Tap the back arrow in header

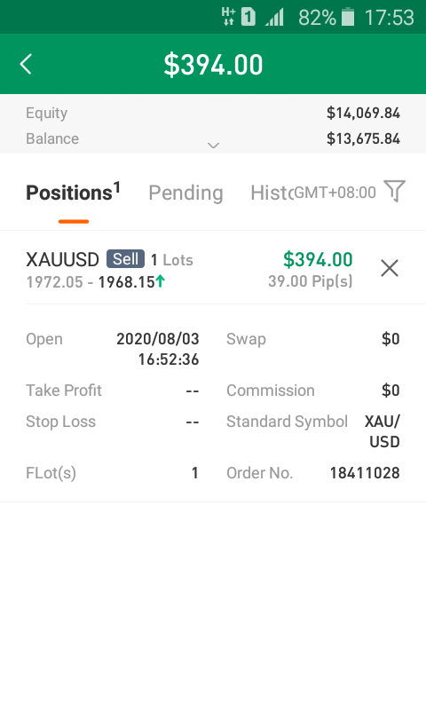tap(27, 64)
